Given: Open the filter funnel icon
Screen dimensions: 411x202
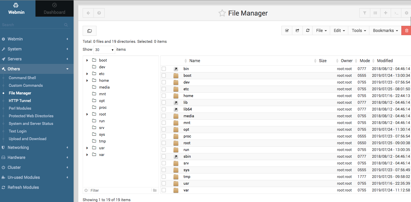Looking at the screenshot, I should [x=365, y=13].
